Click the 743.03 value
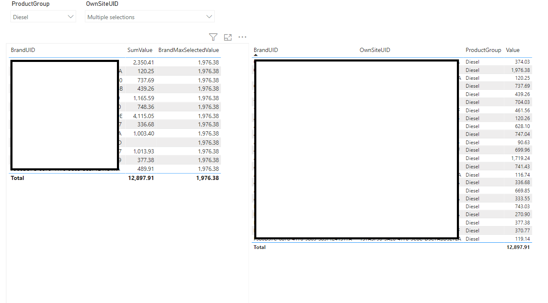Screen dimensions: 548x303 click(x=522, y=207)
